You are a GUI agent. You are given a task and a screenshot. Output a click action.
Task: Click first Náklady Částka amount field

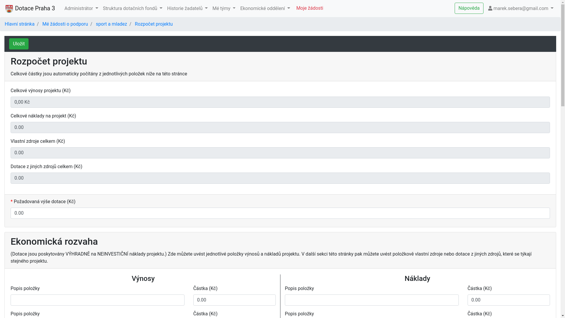coord(508,300)
